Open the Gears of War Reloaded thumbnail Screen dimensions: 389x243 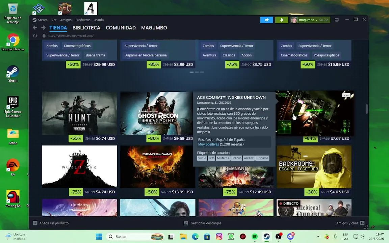pyautogui.click(x=158, y=167)
